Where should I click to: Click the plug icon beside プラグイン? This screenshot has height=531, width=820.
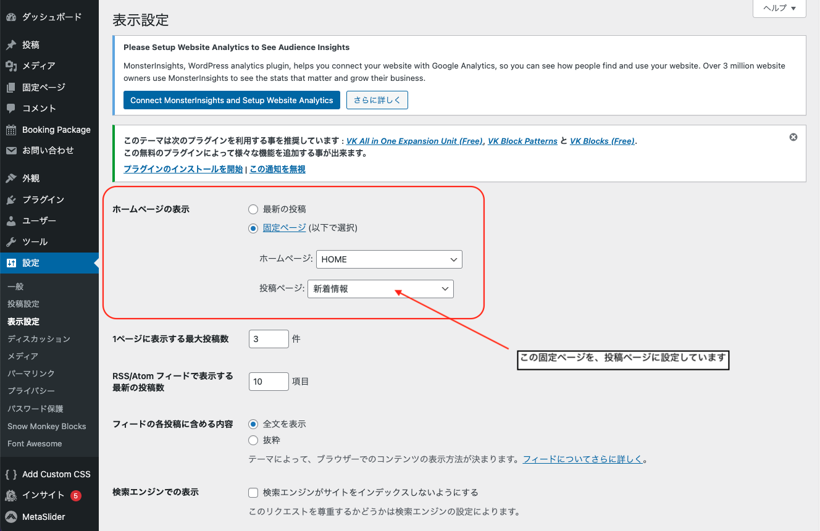point(11,200)
